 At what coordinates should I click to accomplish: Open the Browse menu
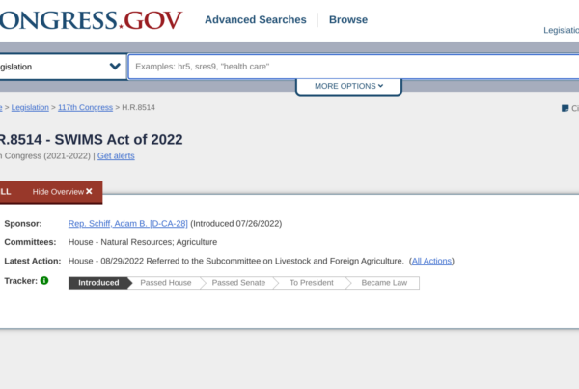348,19
